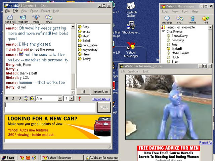Click the IM button
215x161 pixels.
(x=83, y=92)
